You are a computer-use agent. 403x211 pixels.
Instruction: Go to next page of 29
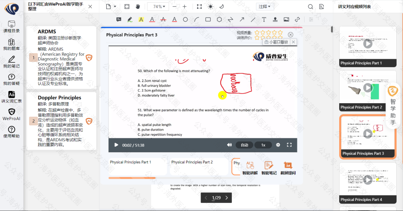227,198
